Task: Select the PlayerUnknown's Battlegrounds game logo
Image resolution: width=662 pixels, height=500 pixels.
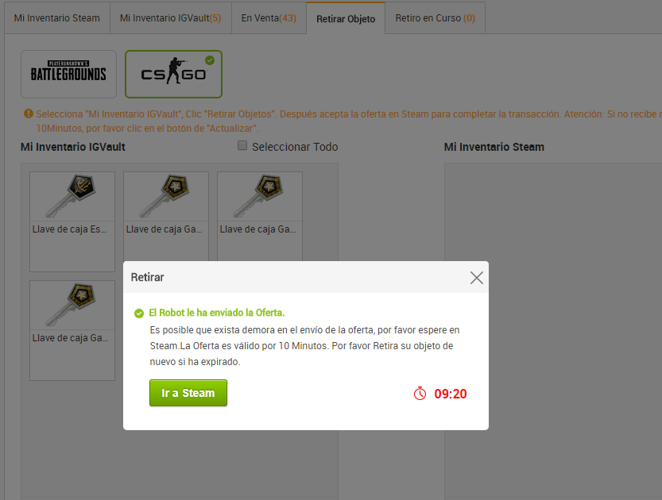Action: (69, 74)
